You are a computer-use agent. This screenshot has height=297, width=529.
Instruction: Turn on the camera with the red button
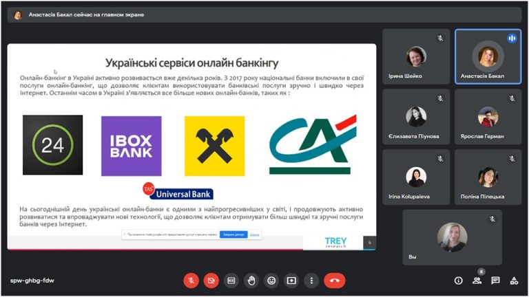click(x=211, y=280)
